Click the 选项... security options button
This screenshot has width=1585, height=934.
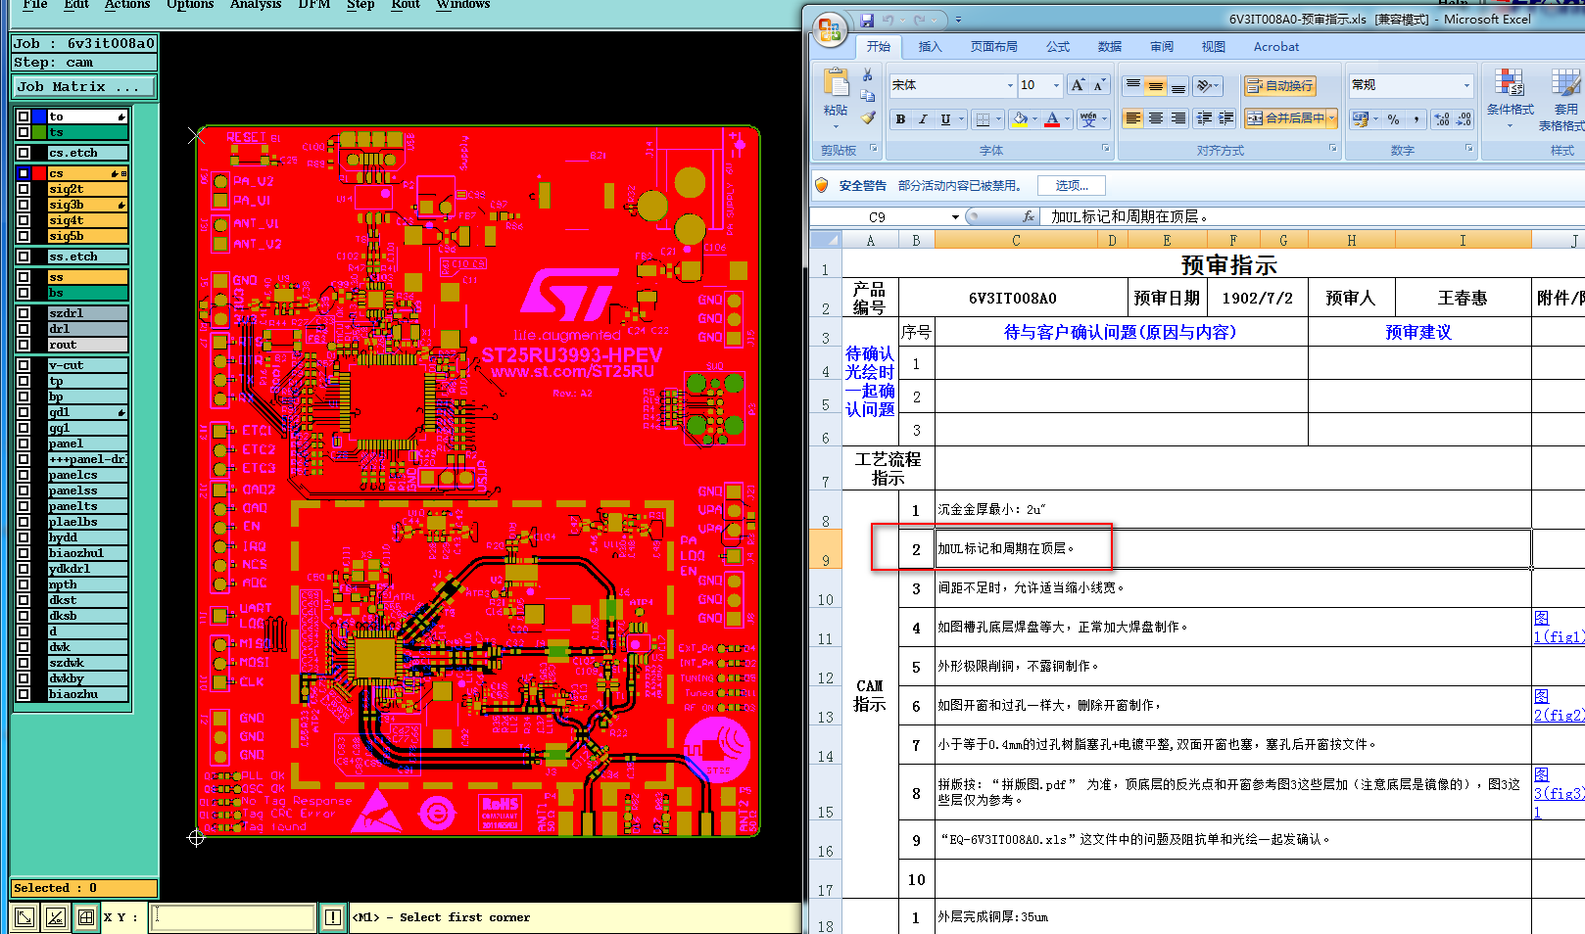pos(1072,185)
